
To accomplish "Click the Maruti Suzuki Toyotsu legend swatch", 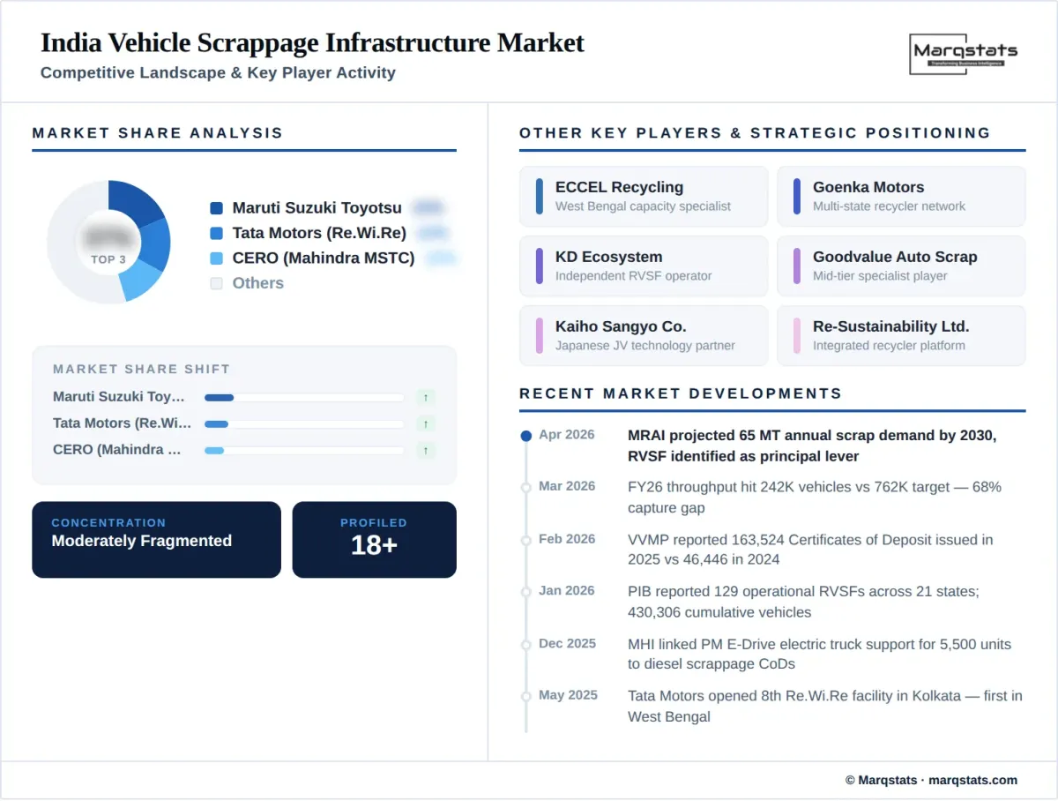I will coord(217,208).
